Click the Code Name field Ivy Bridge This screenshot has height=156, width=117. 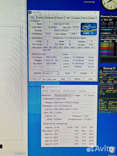(52, 27)
